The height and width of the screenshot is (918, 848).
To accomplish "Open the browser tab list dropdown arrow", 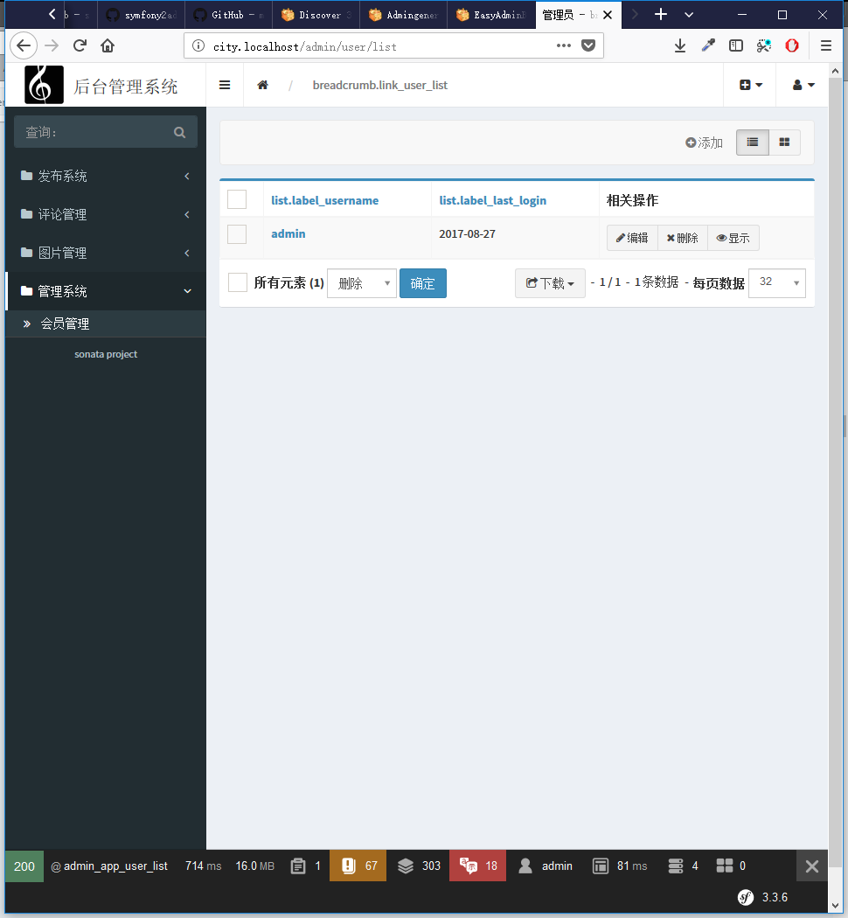I will 689,15.
